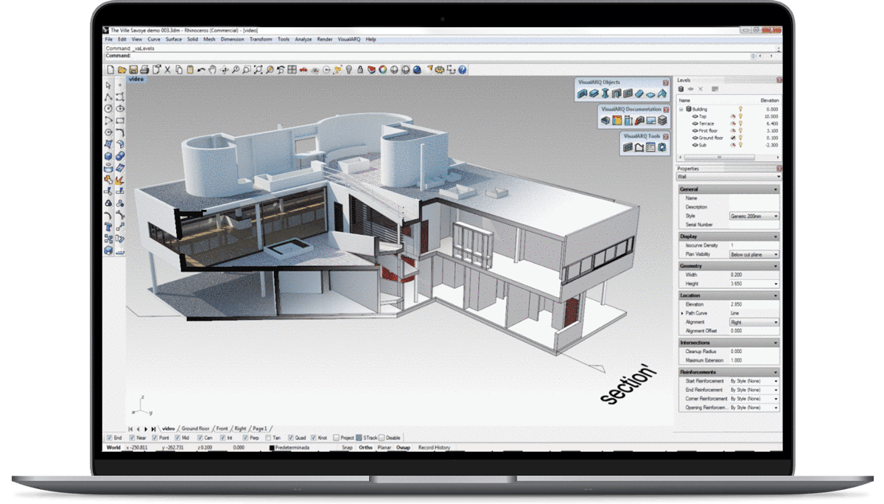Enable the Project checkbox
Screen dimensions: 884x504
click(x=337, y=438)
